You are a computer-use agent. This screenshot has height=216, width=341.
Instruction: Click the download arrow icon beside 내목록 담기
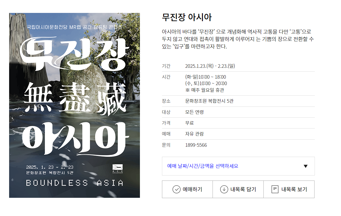coord(224,189)
